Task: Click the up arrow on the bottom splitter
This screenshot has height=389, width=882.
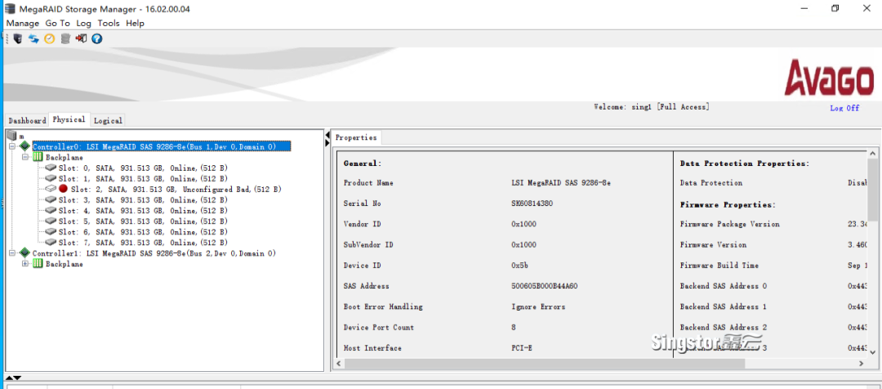Action: 11,378
